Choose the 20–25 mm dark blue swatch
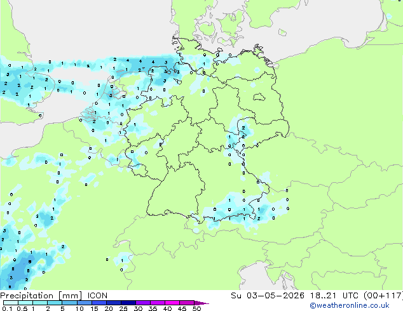403x311 pixels. point(114,303)
